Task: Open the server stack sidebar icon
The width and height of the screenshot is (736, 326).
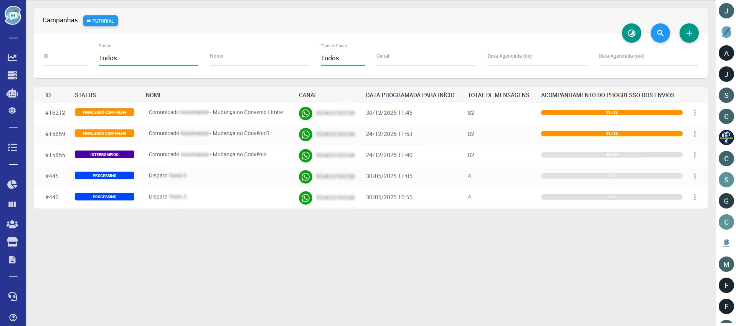Action: tap(12, 75)
